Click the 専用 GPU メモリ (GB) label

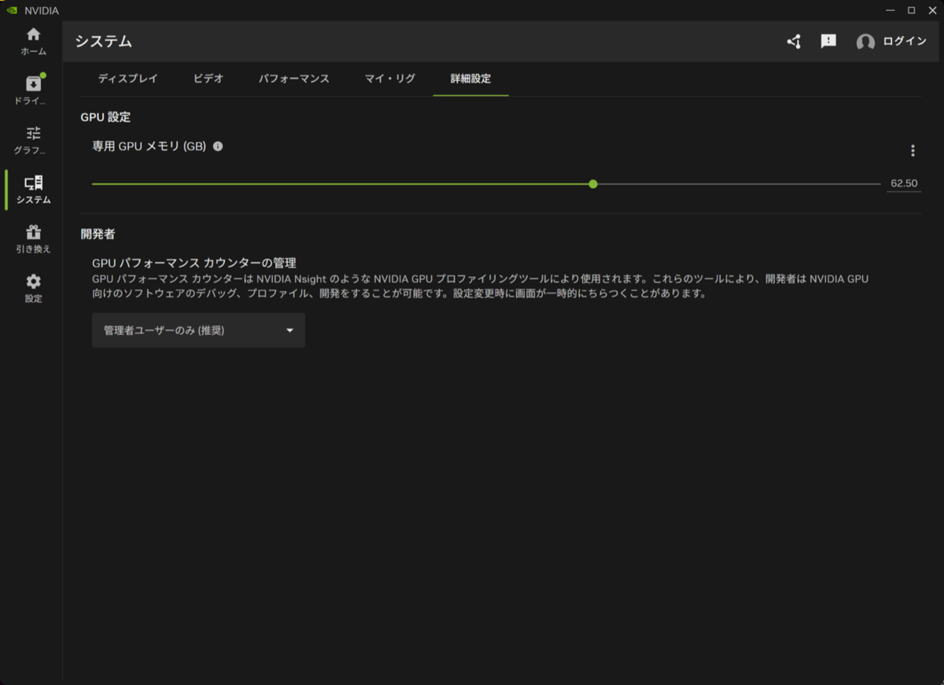click(149, 146)
